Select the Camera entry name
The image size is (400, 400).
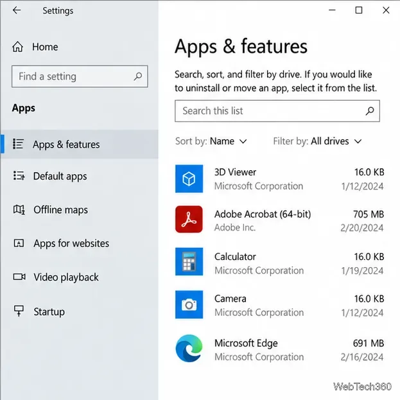point(230,299)
